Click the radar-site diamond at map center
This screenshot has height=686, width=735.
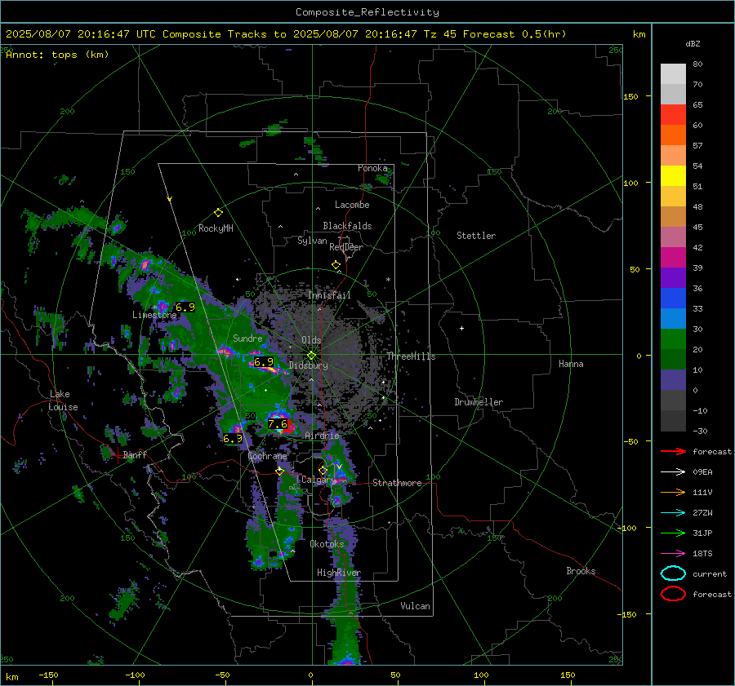pyautogui.click(x=311, y=356)
